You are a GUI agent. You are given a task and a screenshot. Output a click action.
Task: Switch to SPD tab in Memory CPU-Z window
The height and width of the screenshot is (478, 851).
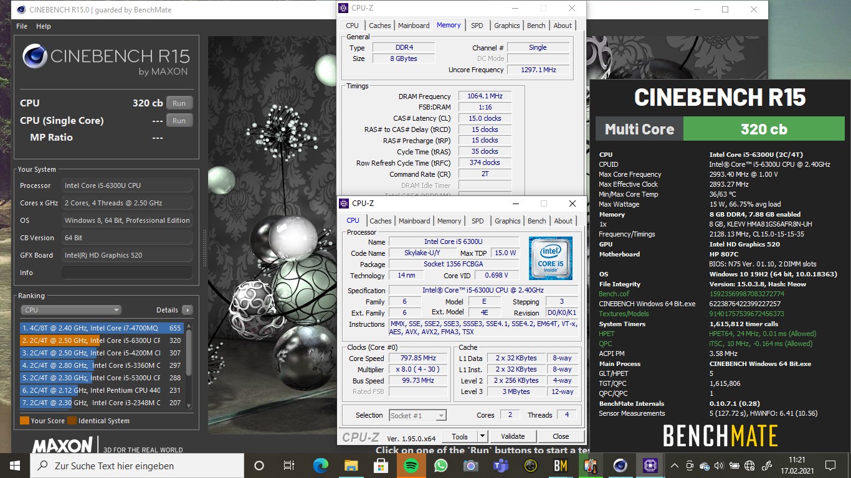pyautogui.click(x=477, y=26)
